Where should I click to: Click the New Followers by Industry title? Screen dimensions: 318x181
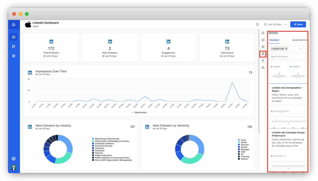pyautogui.click(x=53, y=126)
